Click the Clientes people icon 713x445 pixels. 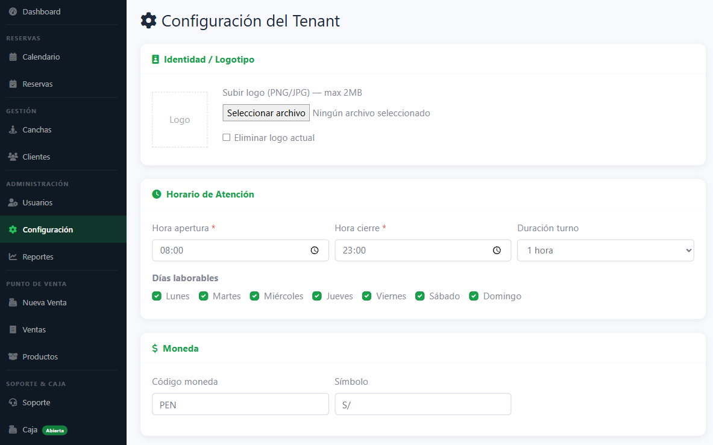pos(13,157)
